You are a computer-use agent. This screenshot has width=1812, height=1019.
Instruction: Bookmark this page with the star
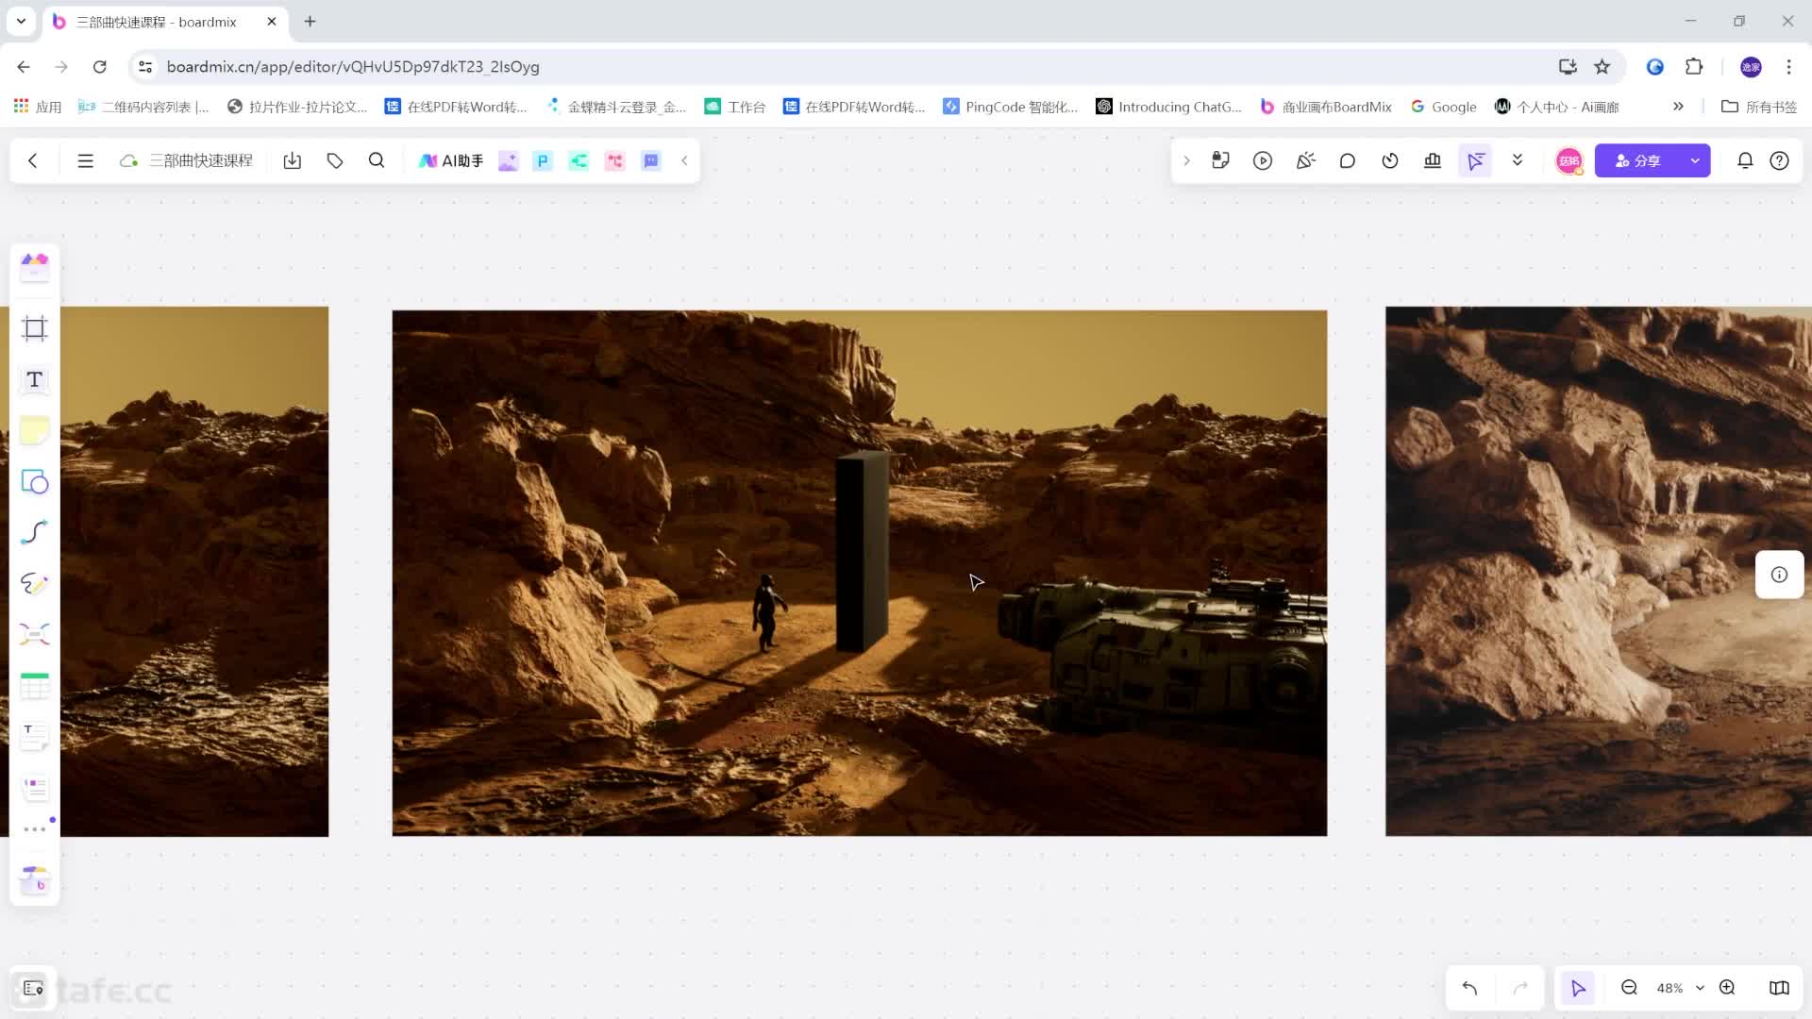pos(1602,67)
